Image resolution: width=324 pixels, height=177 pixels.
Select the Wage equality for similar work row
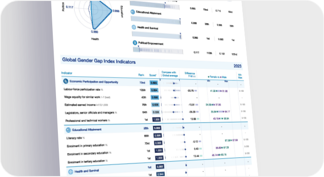point(153,97)
